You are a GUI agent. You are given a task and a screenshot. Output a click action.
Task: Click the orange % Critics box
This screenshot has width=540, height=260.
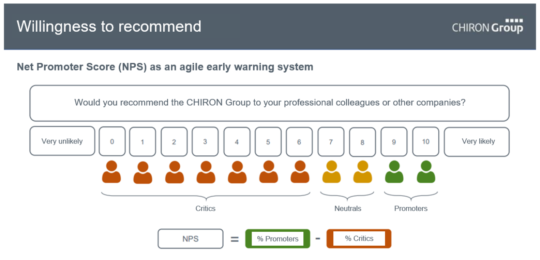tap(359, 238)
